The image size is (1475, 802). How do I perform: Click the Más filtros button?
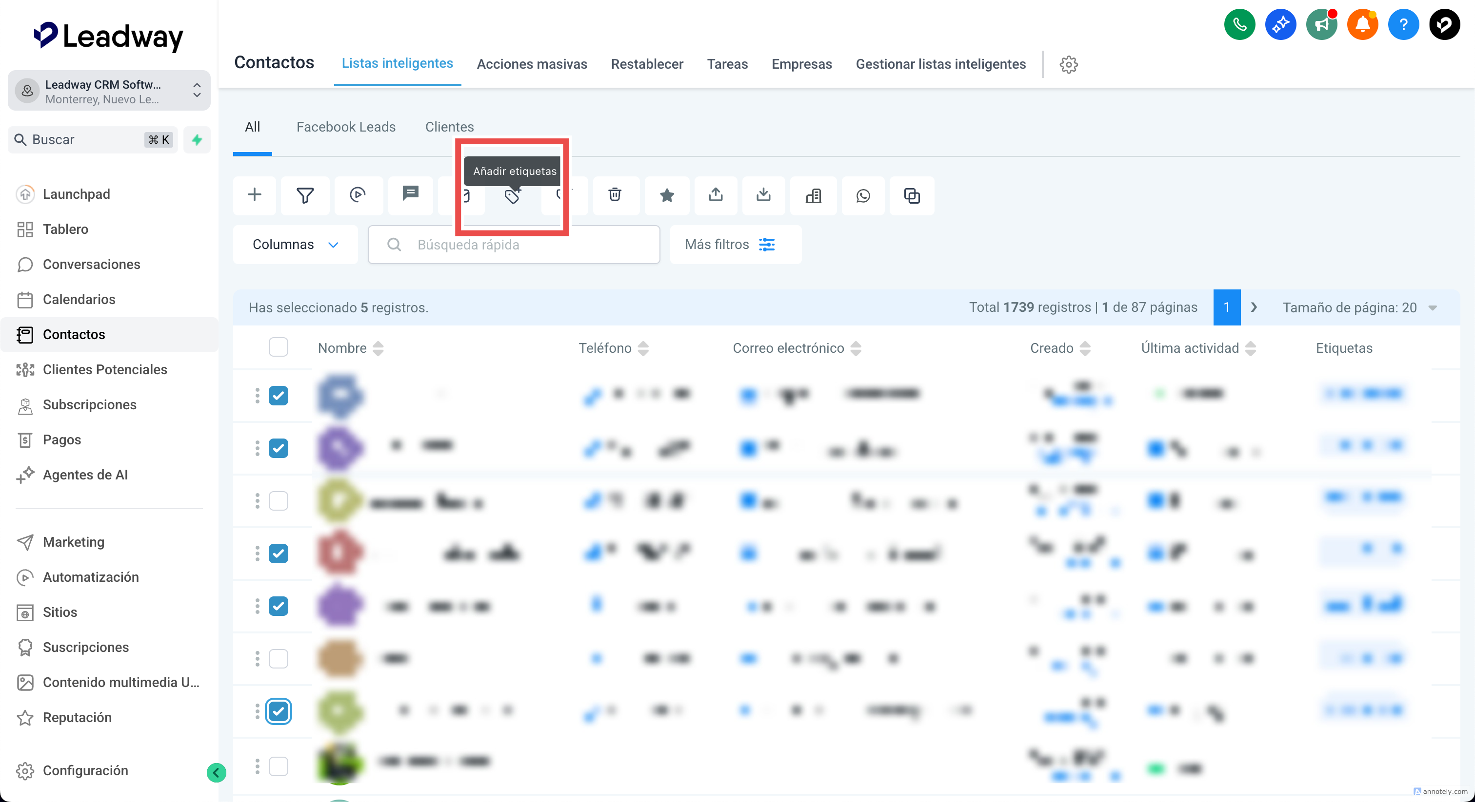pyautogui.click(x=735, y=244)
